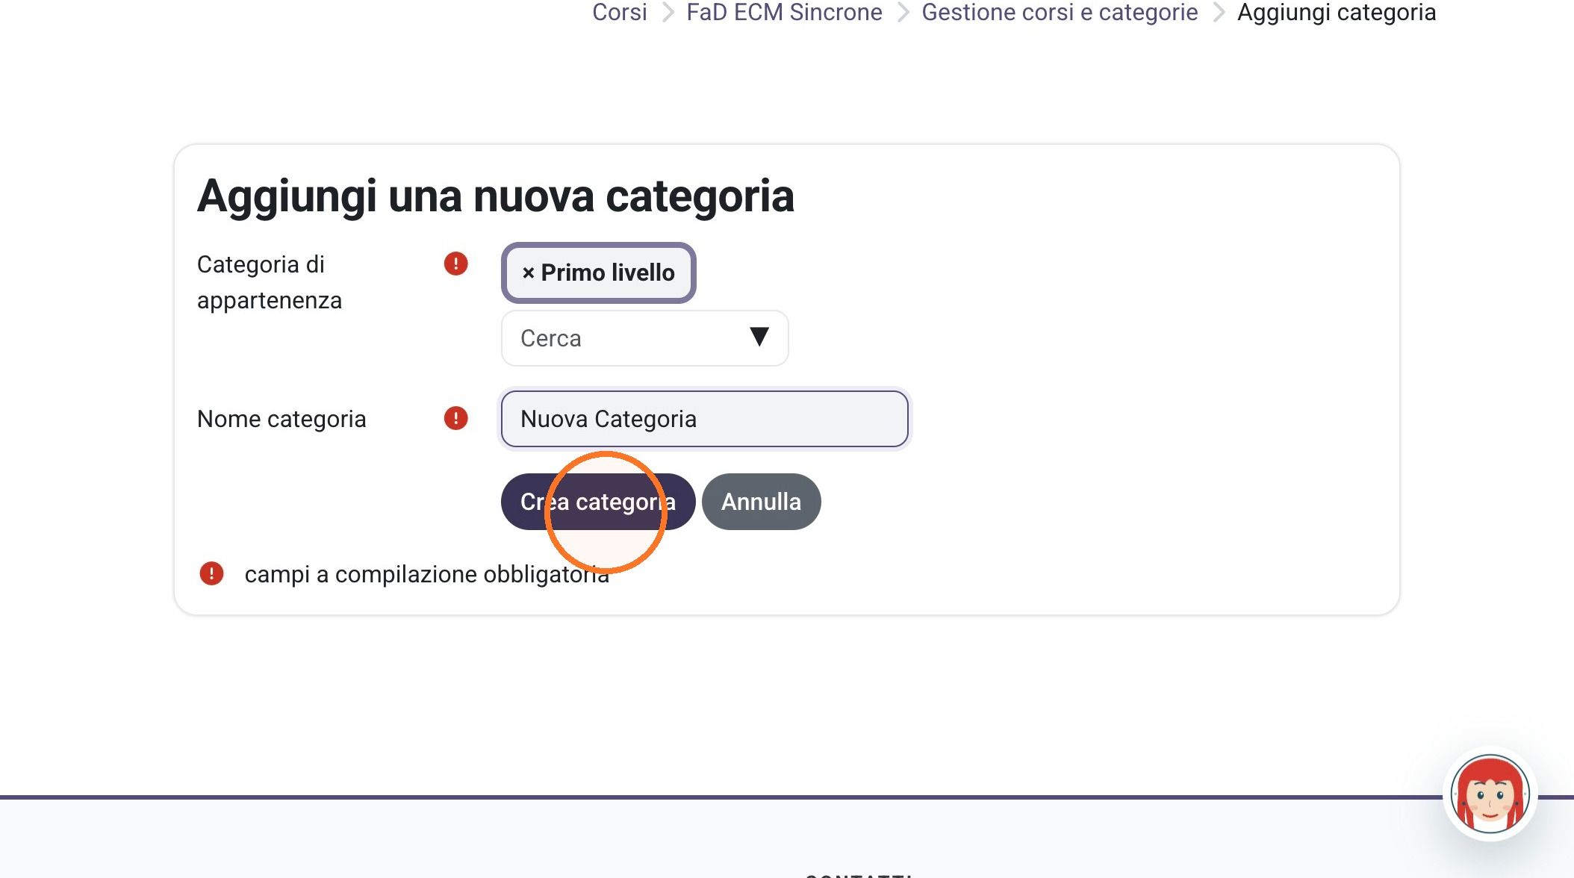The image size is (1574, 878).
Task: Open Gestione corsi e categorie breadcrumb
Action: pyautogui.click(x=1060, y=13)
